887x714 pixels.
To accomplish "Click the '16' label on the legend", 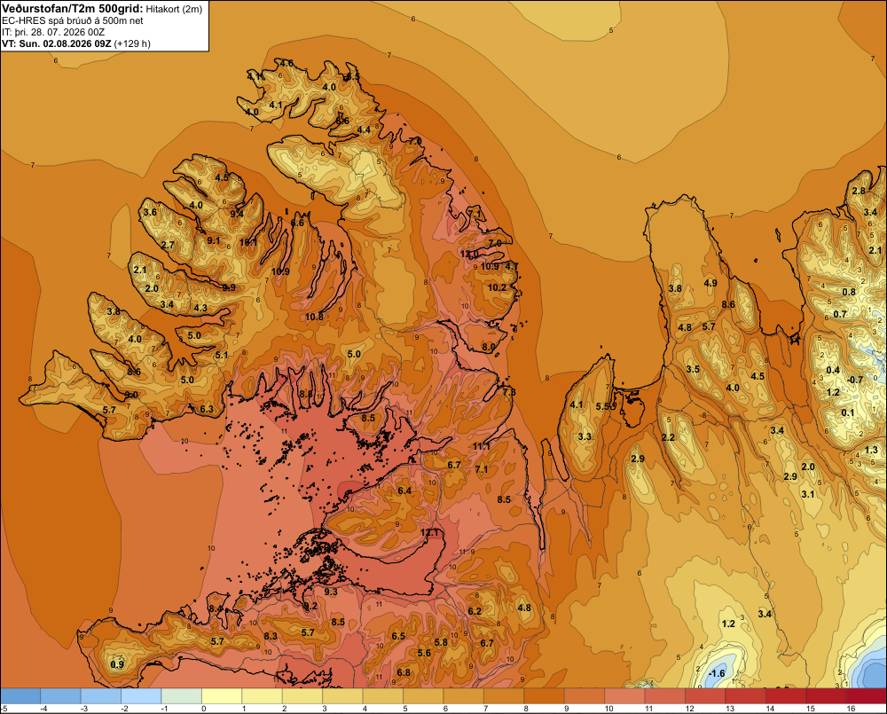I will pos(851,709).
